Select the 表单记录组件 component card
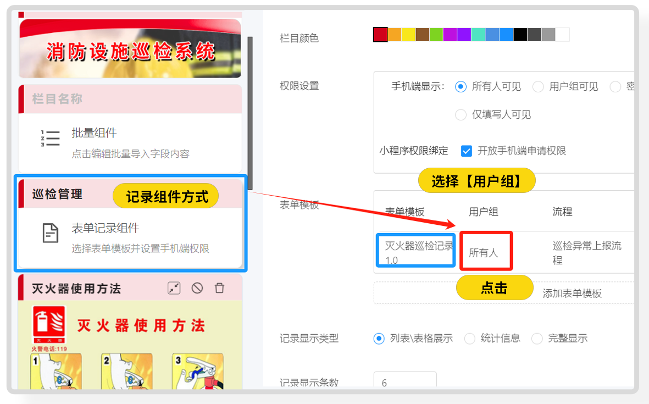The image size is (649, 404). 130,237
